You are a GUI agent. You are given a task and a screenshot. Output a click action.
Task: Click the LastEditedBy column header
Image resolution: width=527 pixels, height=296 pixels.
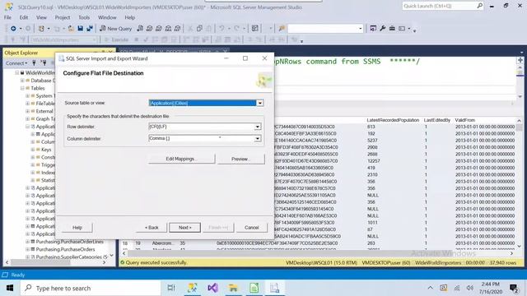tap(436, 120)
